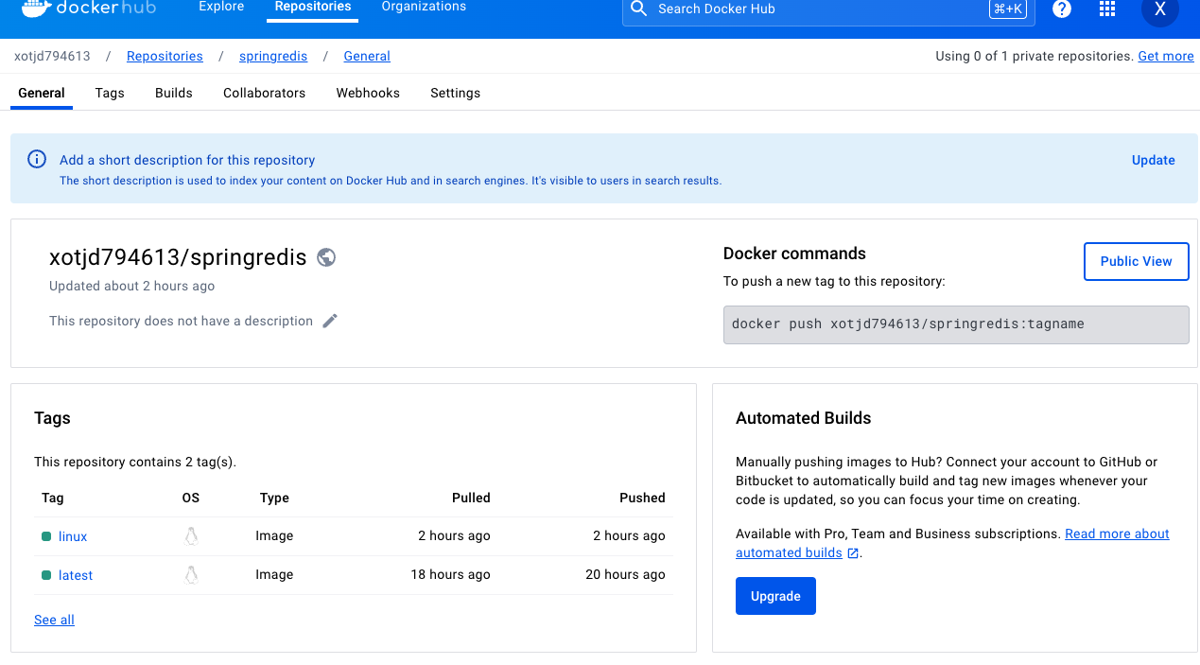Screen dimensions: 1200x665
Task: Click the Type column header
Action: (274, 498)
